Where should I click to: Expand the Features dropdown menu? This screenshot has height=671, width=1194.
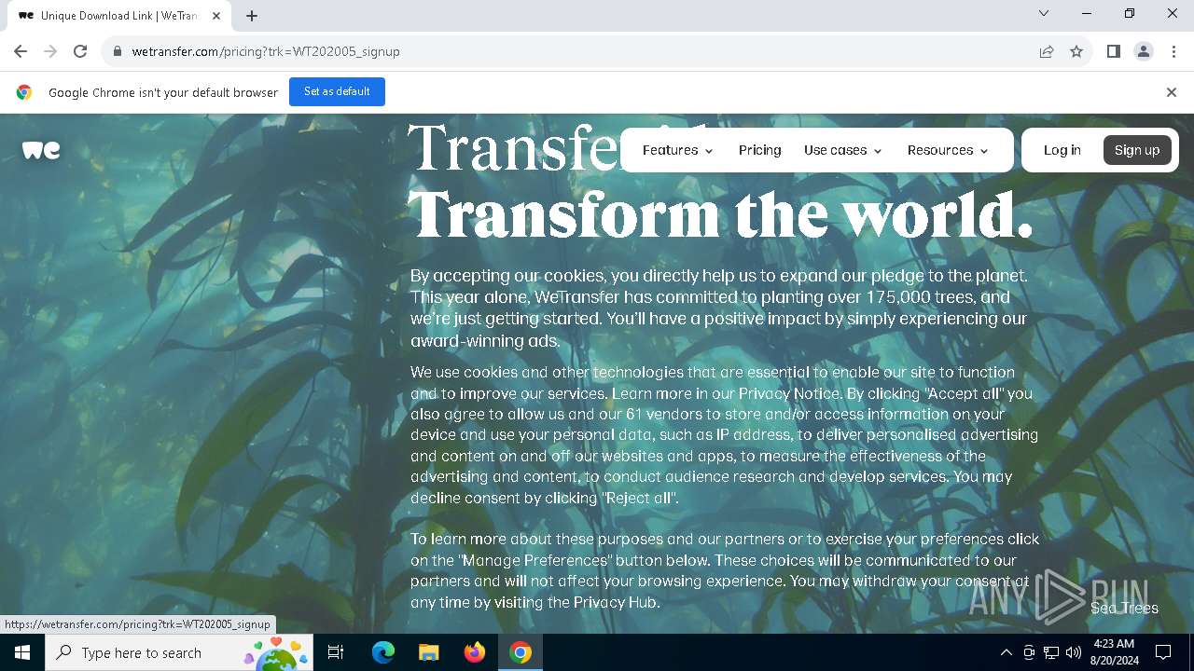(x=678, y=150)
